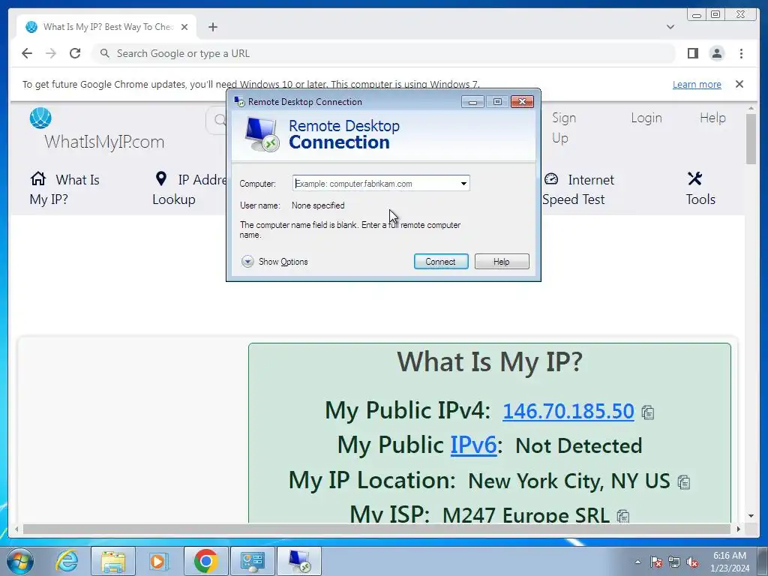Image resolution: width=768 pixels, height=576 pixels.
Task: Open Chrome three-dot menu
Action: (x=741, y=53)
